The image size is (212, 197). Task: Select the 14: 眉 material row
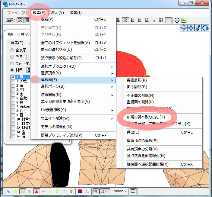(x=21, y=136)
